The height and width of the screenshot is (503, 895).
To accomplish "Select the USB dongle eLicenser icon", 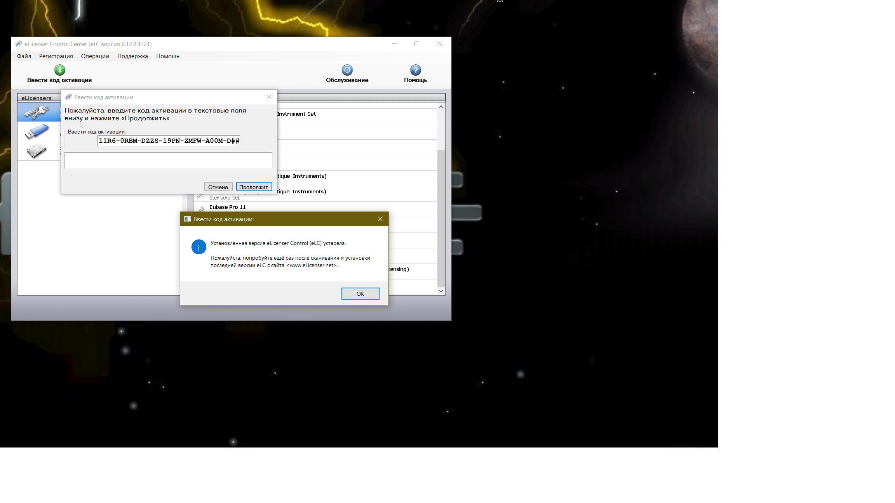I will point(37,131).
